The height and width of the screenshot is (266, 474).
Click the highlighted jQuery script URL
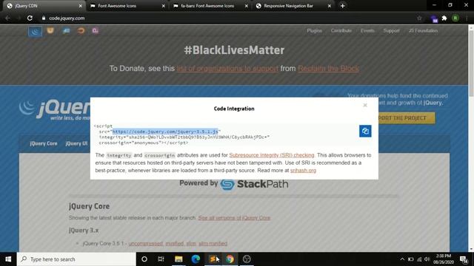(x=165, y=132)
